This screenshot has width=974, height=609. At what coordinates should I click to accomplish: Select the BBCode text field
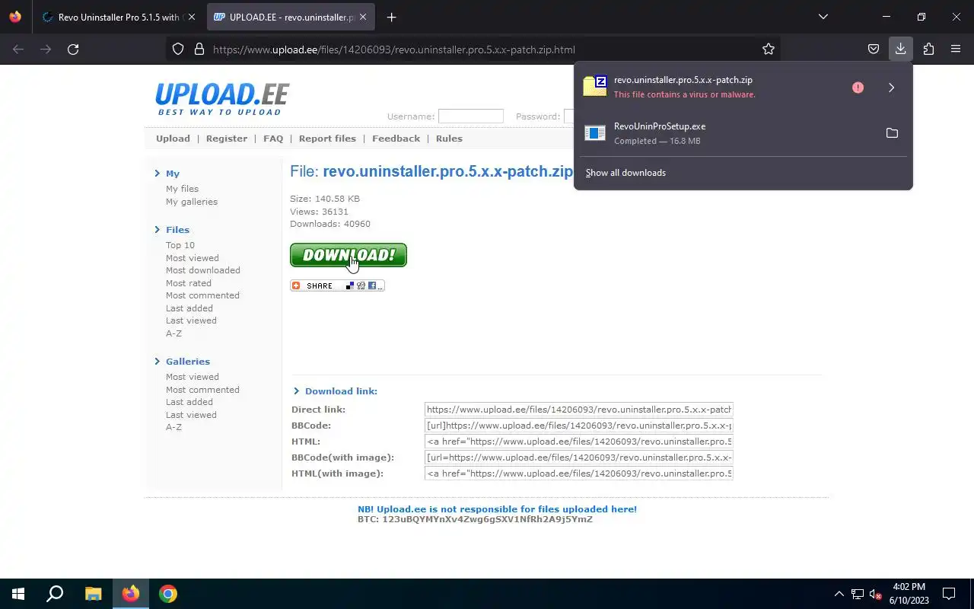(x=578, y=426)
